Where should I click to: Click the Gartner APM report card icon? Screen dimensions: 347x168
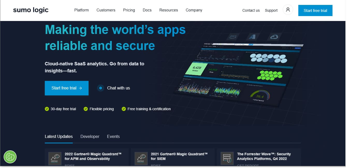[x=55, y=158]
